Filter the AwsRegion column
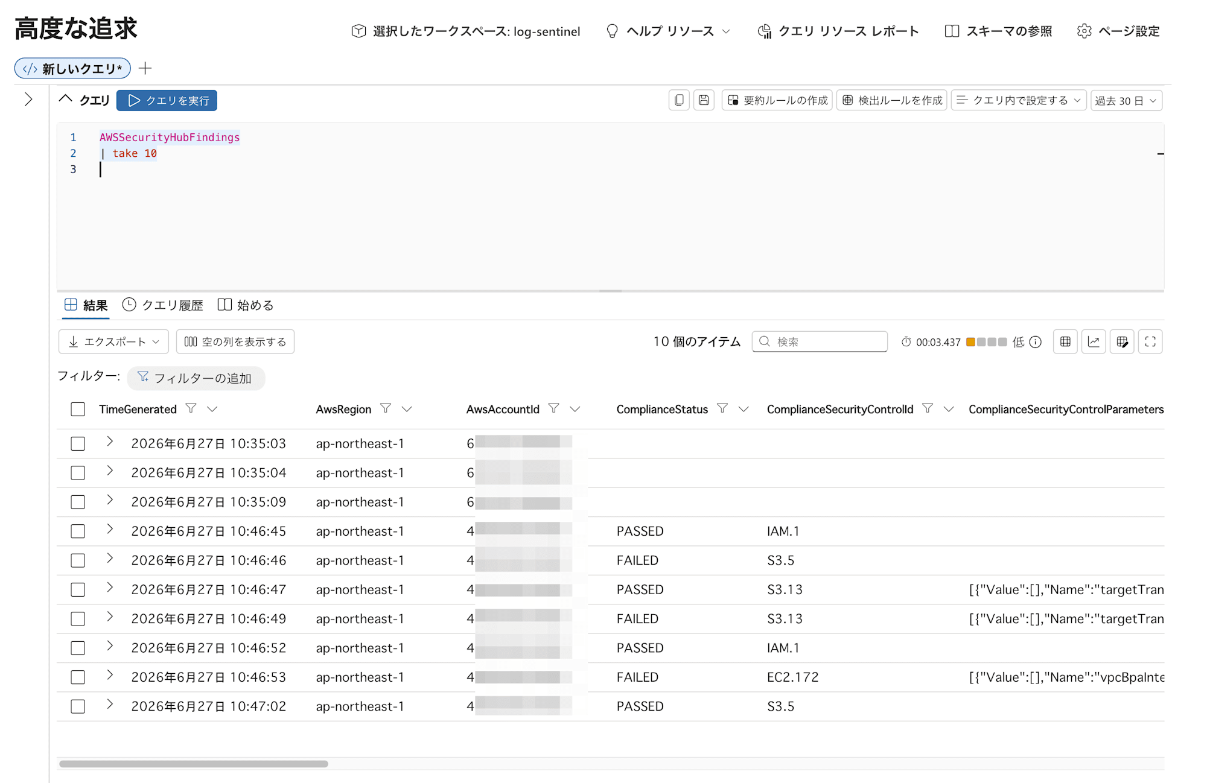 [386, 408]
